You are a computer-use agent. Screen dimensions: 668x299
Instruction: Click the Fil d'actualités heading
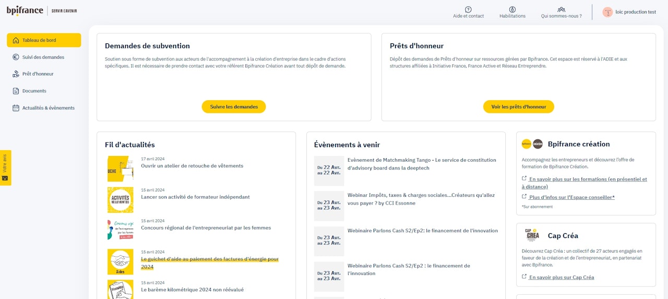[x=129, y=145]
